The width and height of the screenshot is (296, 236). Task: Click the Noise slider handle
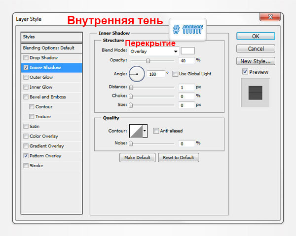(x=131, y=143)
